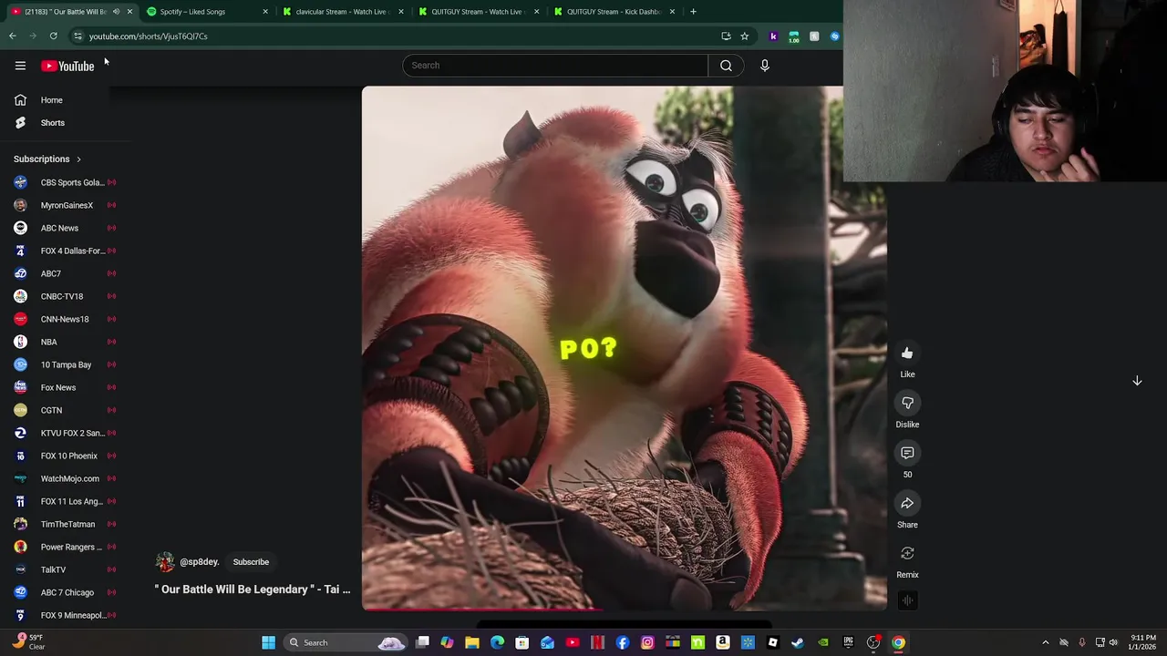
Task: Click the magnifier search button
Action: click(726, 66)
